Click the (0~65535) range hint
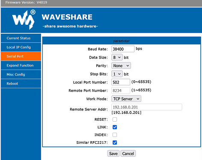 [x=141, y=82]
